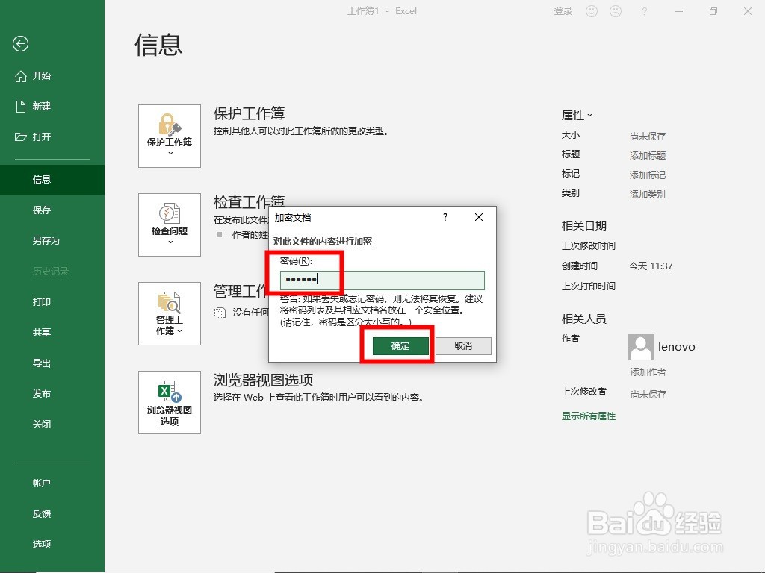
Task: Click the 显示所有属性 link
Action: click(589, 416)
